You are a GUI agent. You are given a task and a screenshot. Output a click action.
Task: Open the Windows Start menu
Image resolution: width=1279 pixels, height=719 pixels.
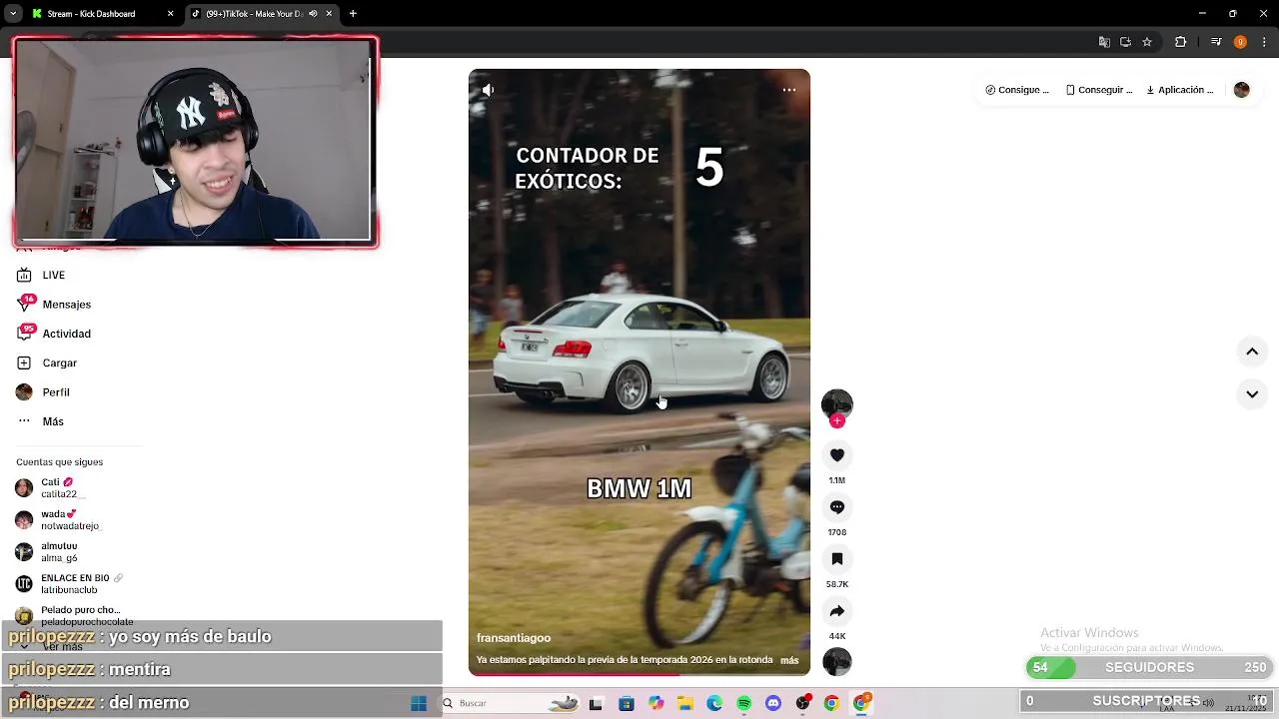[419, 703]
